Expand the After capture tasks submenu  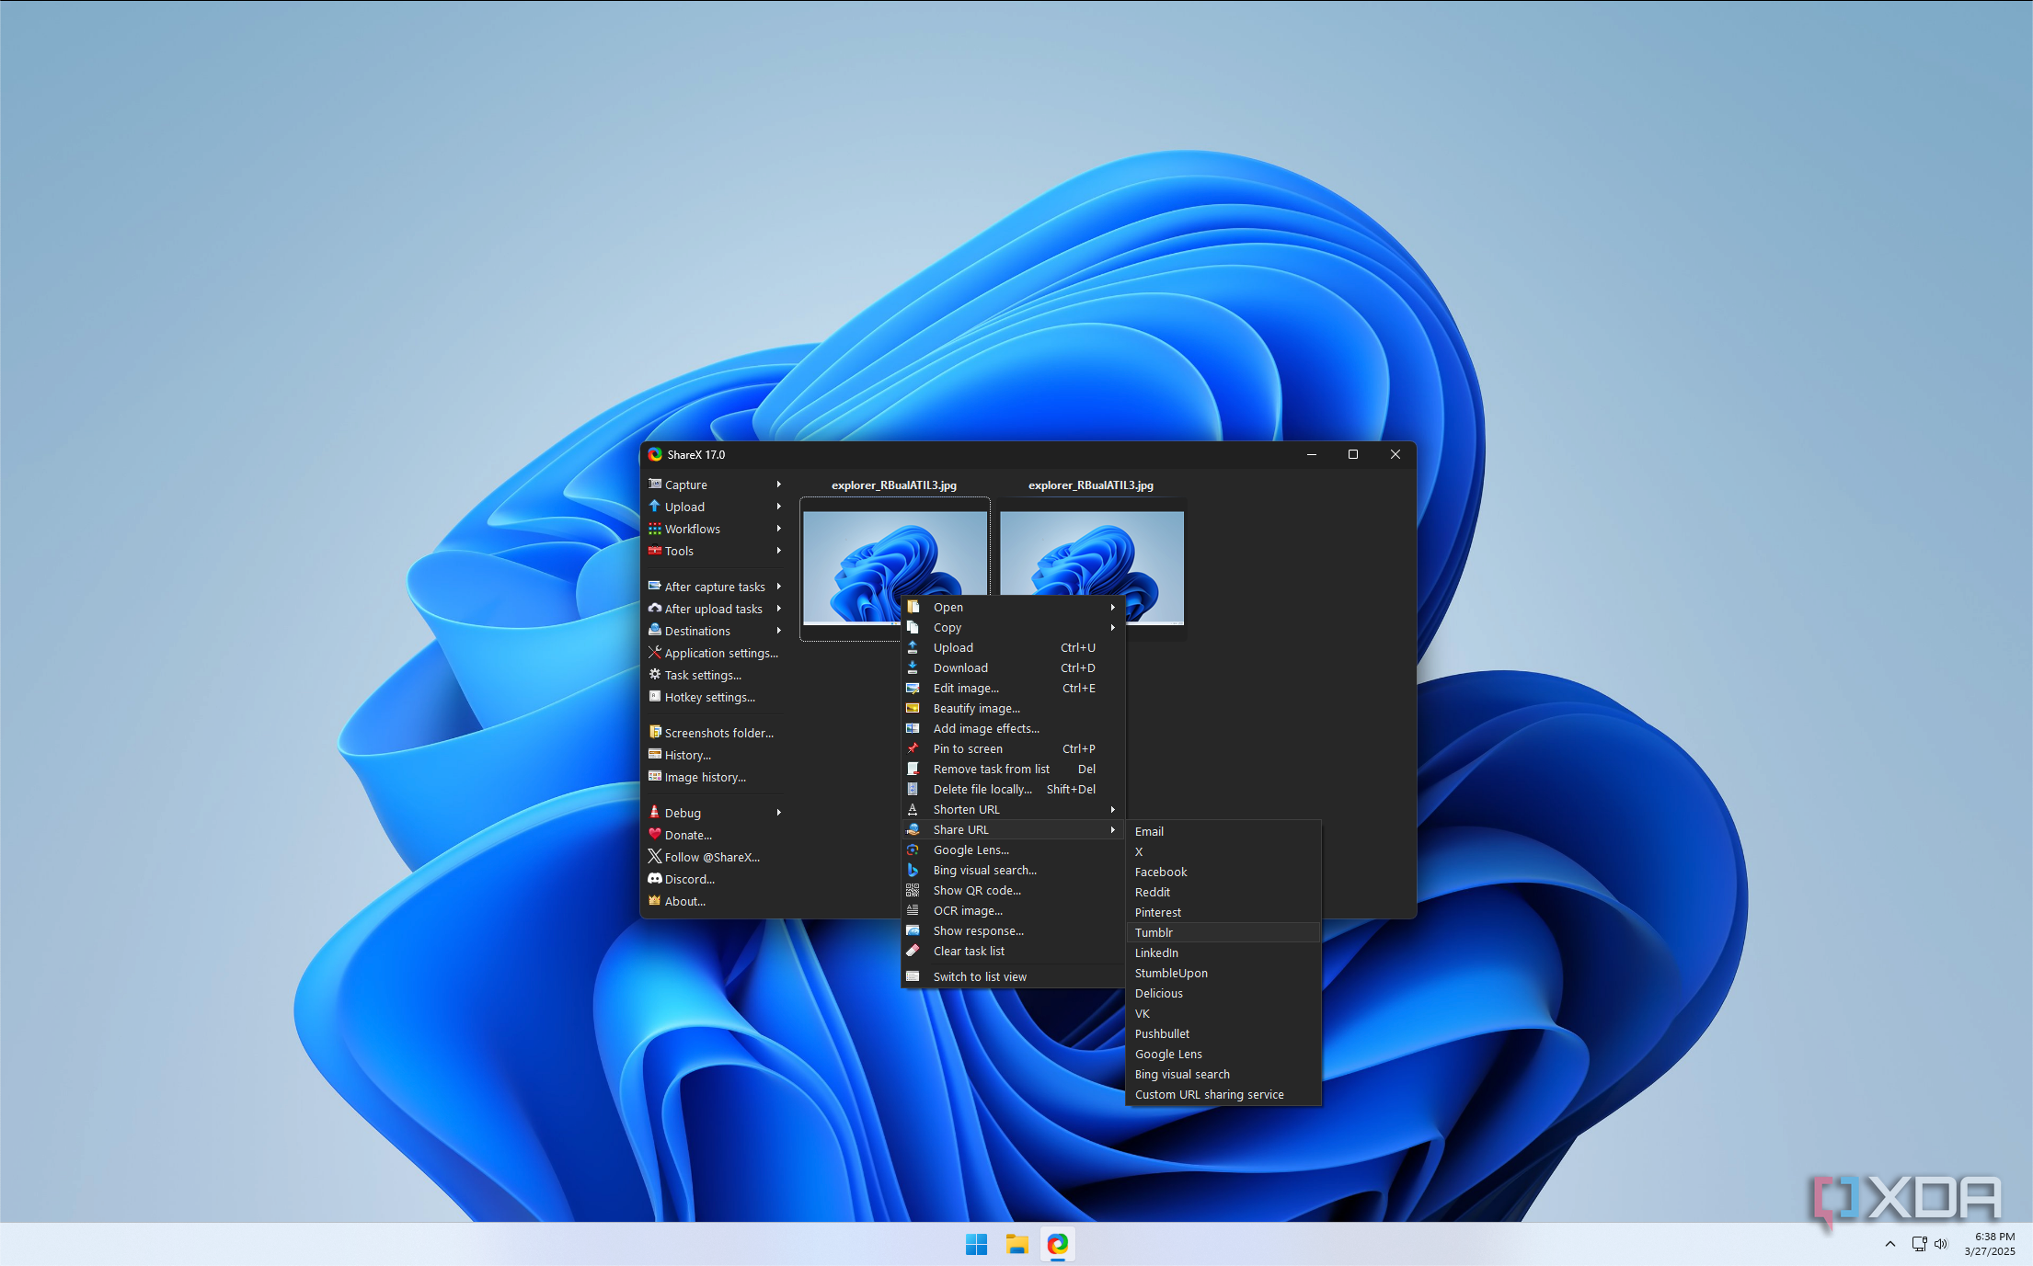778,587
